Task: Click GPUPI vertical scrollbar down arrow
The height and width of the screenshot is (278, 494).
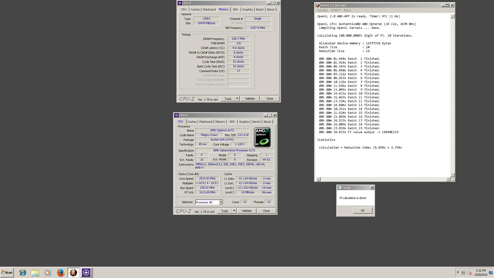Action: point(453,175)
